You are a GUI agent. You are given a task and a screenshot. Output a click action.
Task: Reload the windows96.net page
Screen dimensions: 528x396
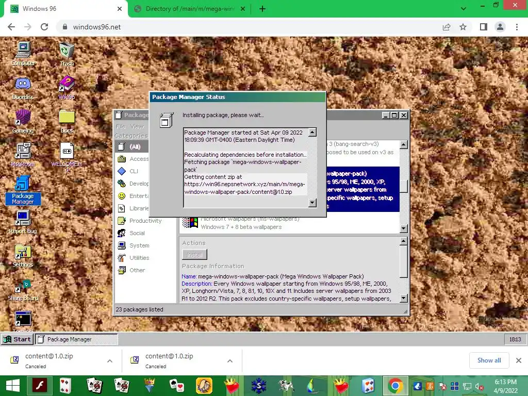point(44,27)
